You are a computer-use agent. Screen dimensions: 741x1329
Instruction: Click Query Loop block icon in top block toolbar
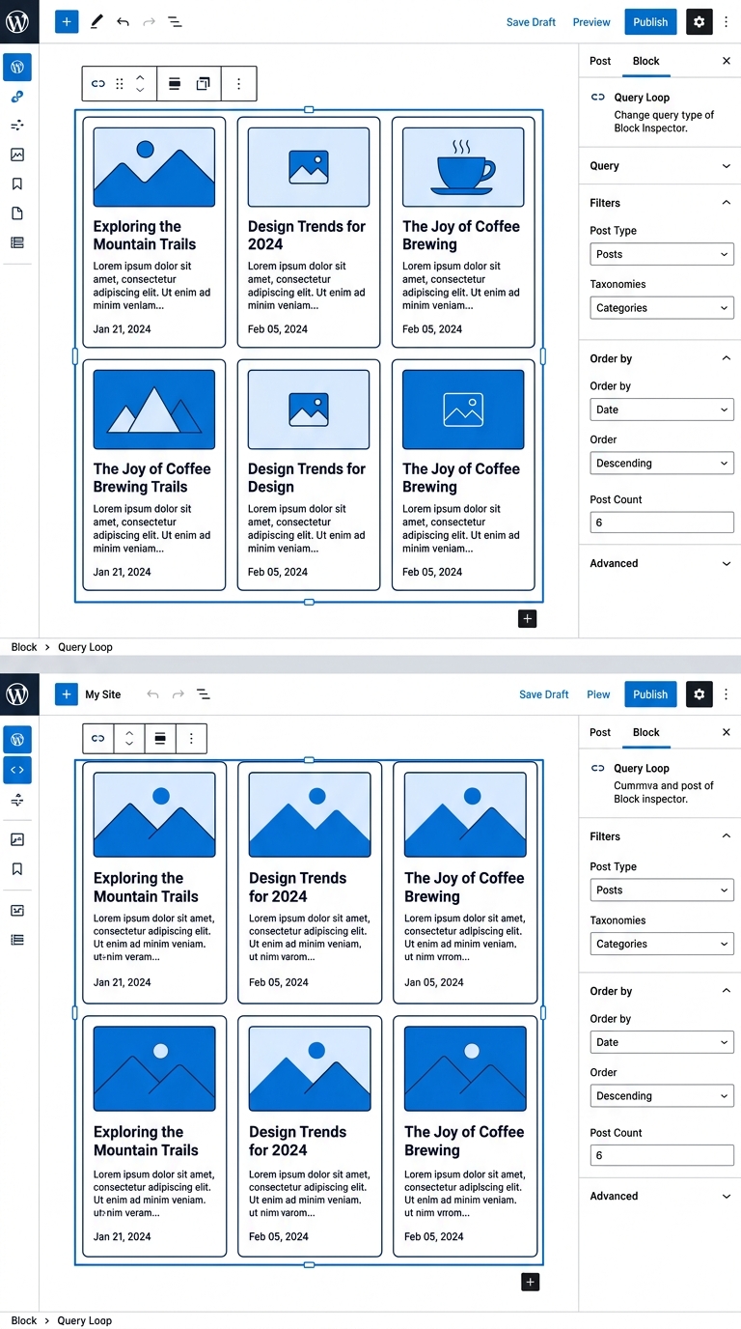point(98,84)
